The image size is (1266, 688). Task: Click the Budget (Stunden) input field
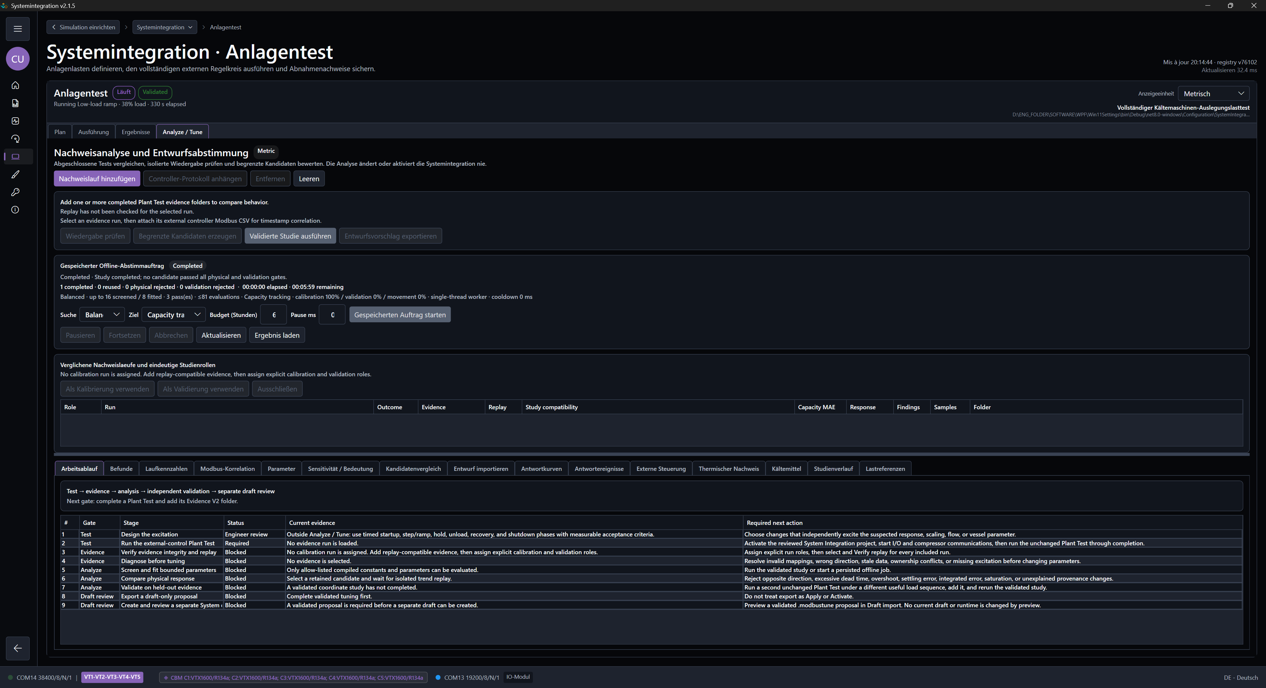point(274,315)
